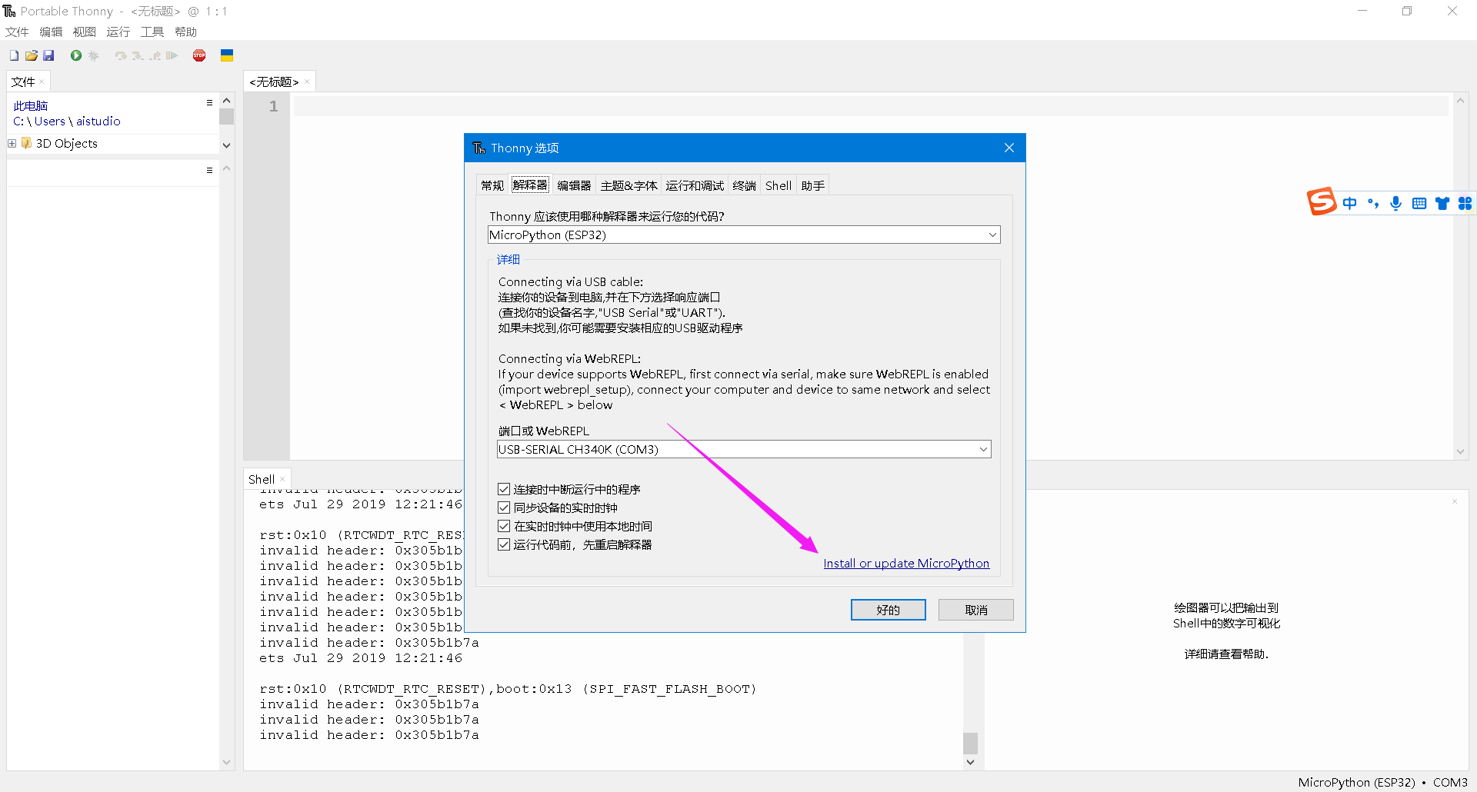Open the 编辑 menu
The height and width of the screenshot is (792, 1477).
click(x=51, y=32)
